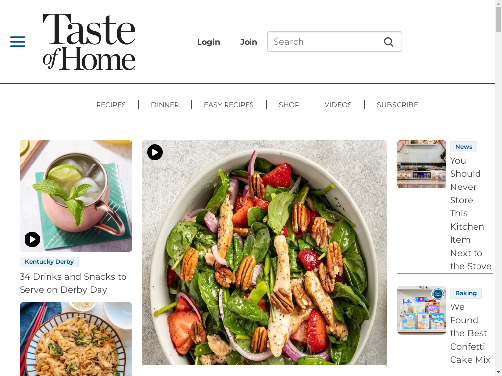This screenshot has height=376, width=502.
Task: Open the stove kitchen article thumbnail
Action: pyautogui.click(x=421, y=164)
